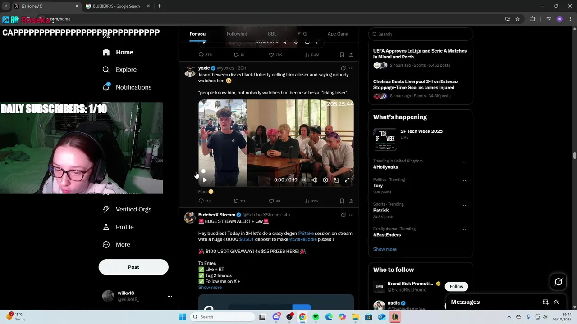This screenshot has width=577, height=324.
Task: Expand the Messages drawer
Action: 556,302
